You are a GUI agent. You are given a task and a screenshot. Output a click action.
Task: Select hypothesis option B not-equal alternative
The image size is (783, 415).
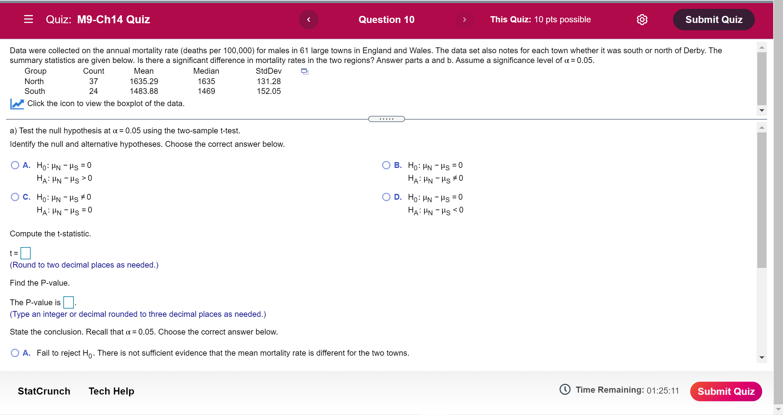tap(386, 165)
